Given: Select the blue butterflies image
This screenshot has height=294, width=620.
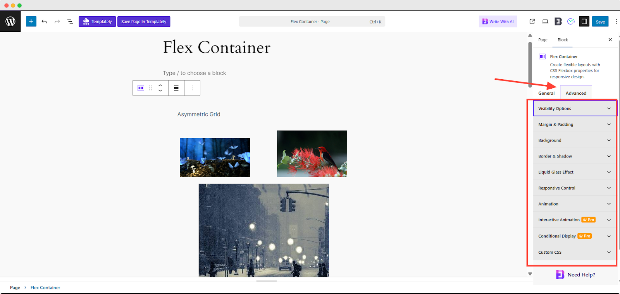Looking at the screenshot, I should point(215,157).
